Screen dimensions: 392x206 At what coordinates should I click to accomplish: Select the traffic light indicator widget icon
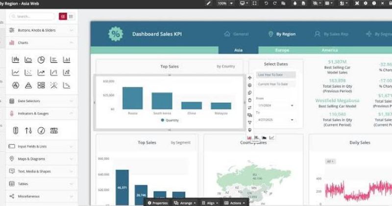click(16, 130)
